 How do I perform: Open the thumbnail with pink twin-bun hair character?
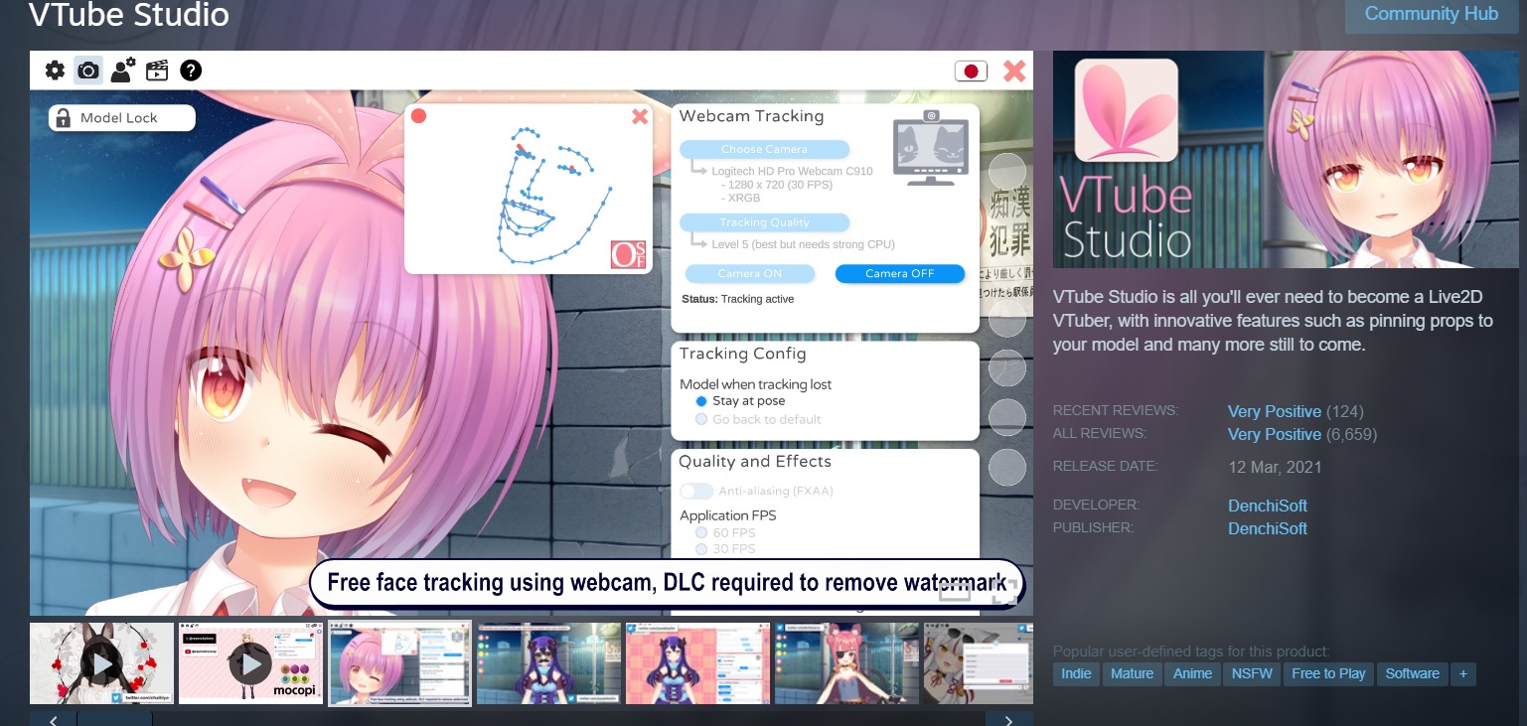click(846, 663)
